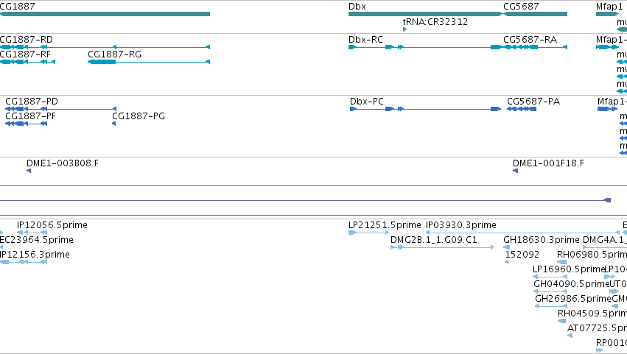Viewport: 627px width, 354px height.
Task: Click the LP21251.5prime label text
Action: click(385, 225)
